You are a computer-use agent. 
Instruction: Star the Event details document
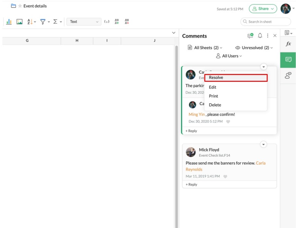pyautogui.click(x=19, y=6)
